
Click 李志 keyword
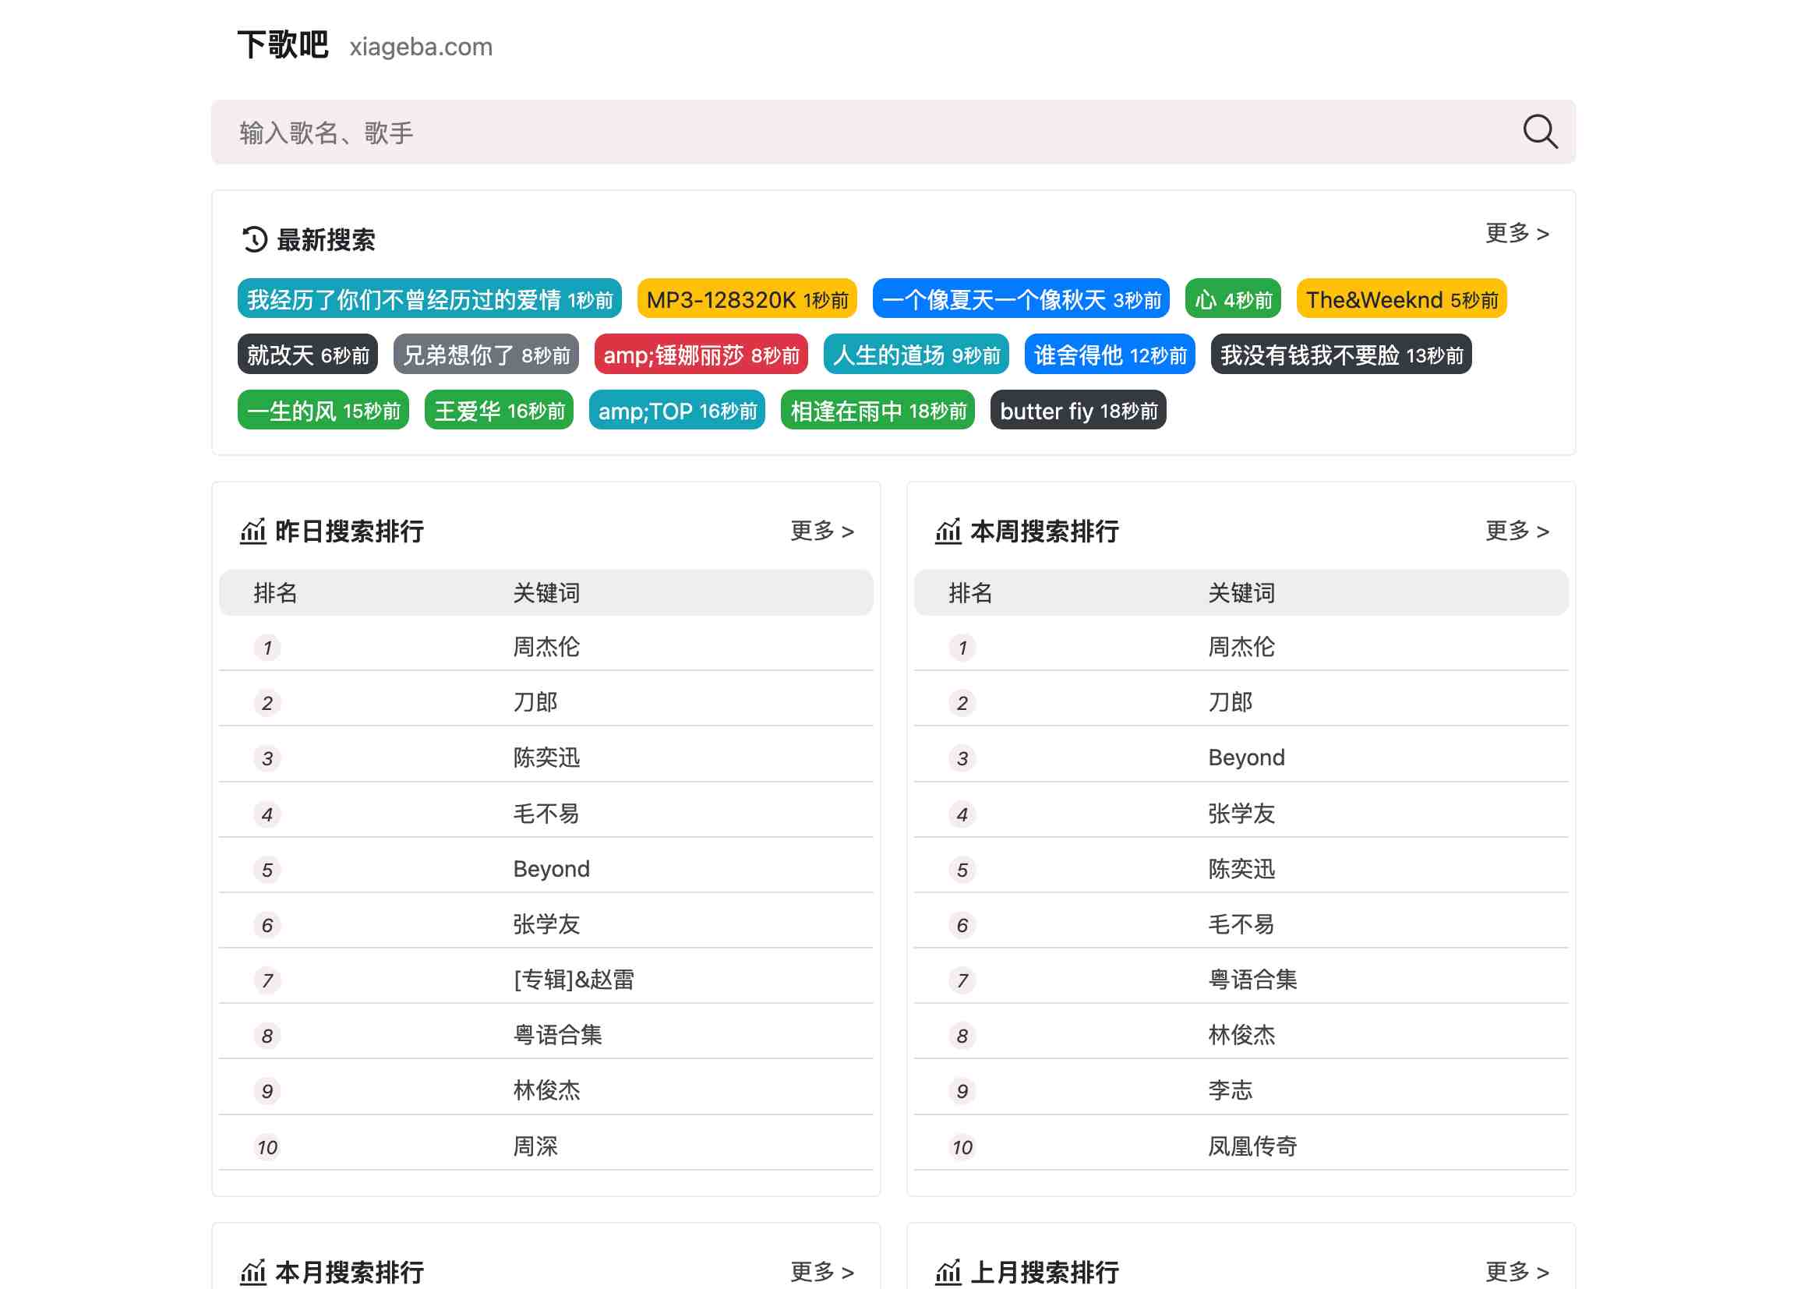tap(1231, 1090)
